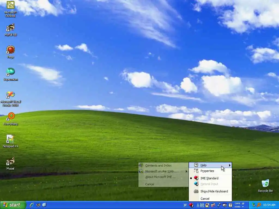The image size is (279, 209).
Task: Open the IME Pad icon on language bar
Action: point(207,205)
